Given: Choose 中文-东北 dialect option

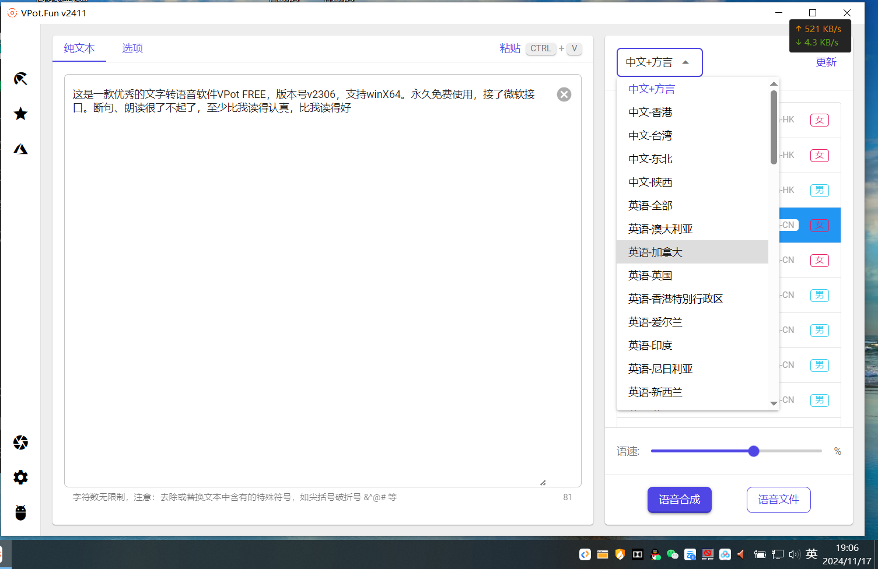Looking at the screenshot, I should click(650, 159).
